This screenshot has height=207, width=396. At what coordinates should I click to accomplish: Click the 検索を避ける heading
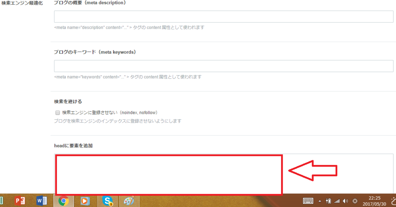click(x=68, y=102)
